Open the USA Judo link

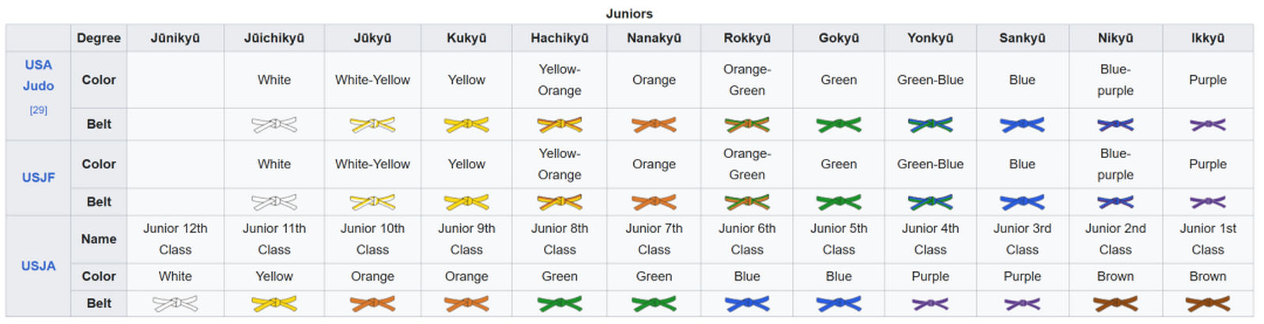pyautogui.click(x=38, y=75)
